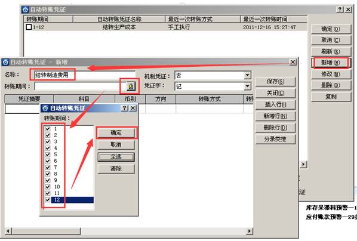Click right scroll arrow of voucher grid
This screenshot has width=357, height=241.
click(x=250, y=231)
